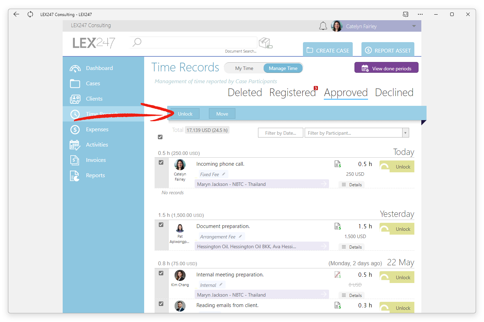This screenshot has height=322, width=484.
Task: Click the LEX247 logo
Action: 94,43
